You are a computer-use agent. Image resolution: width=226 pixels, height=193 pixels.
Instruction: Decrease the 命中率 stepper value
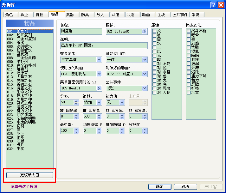tap(76, 132)
